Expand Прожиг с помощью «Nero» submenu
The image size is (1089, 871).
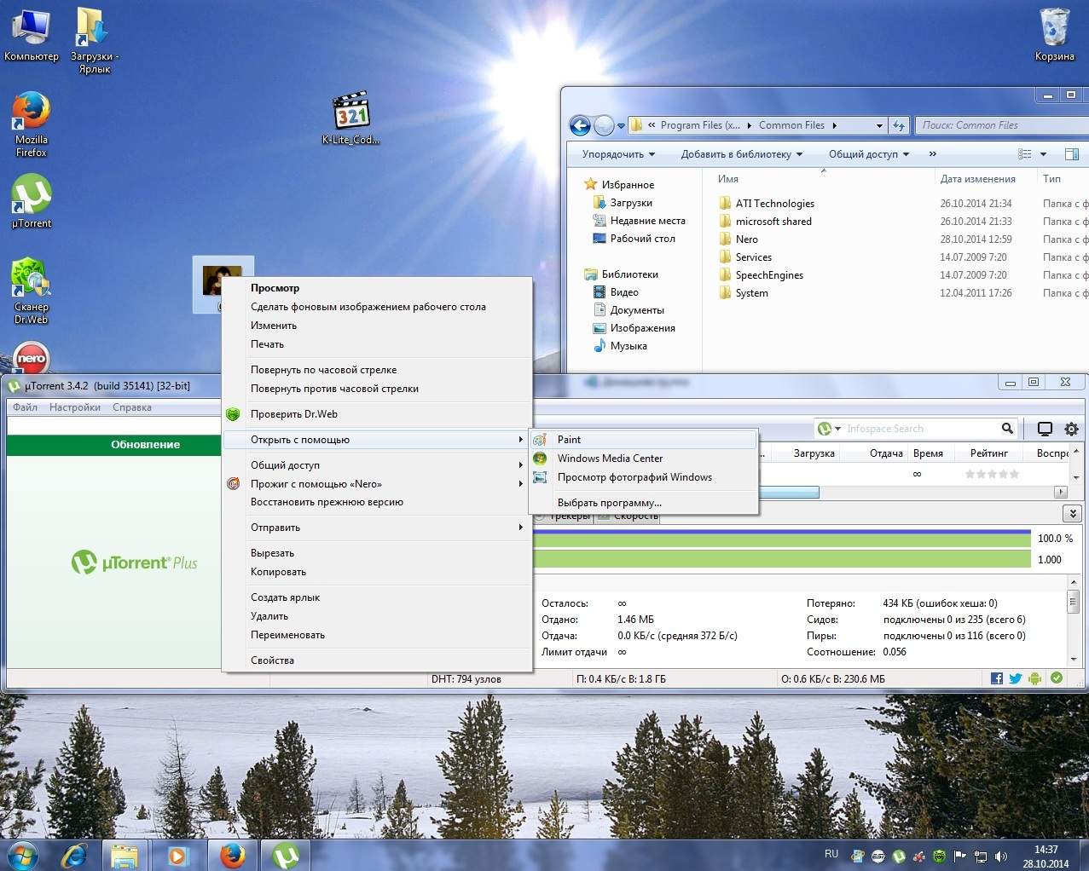point(377,484)
